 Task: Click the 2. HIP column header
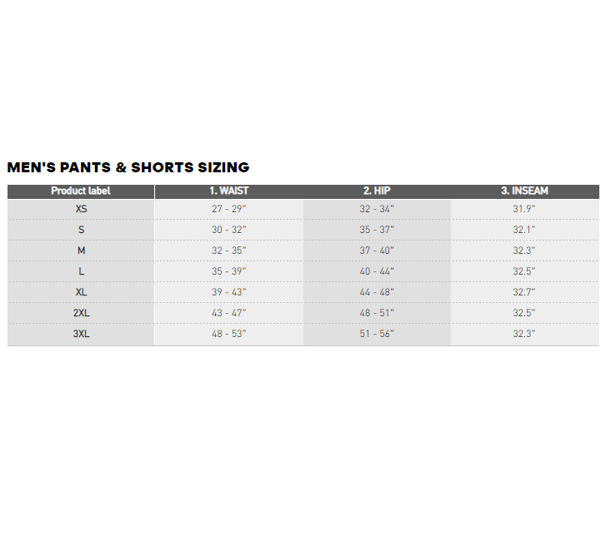tap(377, 191)
